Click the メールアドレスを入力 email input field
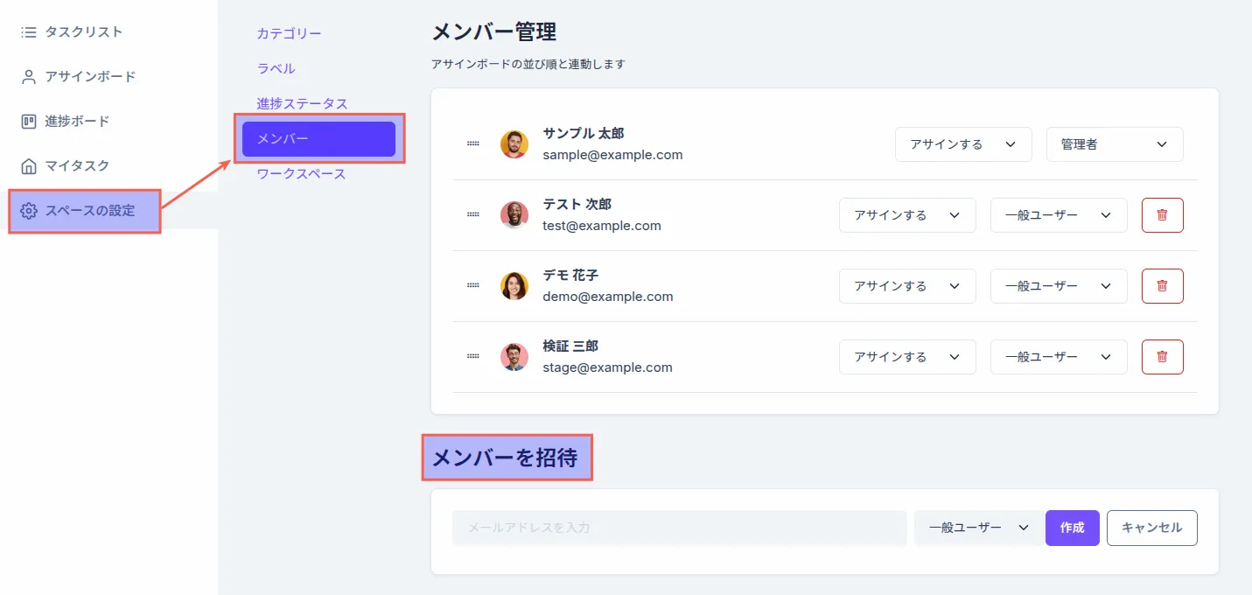Viewport: 1252px width, 595px height. 678,528
